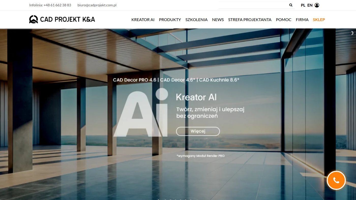Click the Infolinia phone number
This screenshot has width=356, height=200.
[x=57, y=5]
